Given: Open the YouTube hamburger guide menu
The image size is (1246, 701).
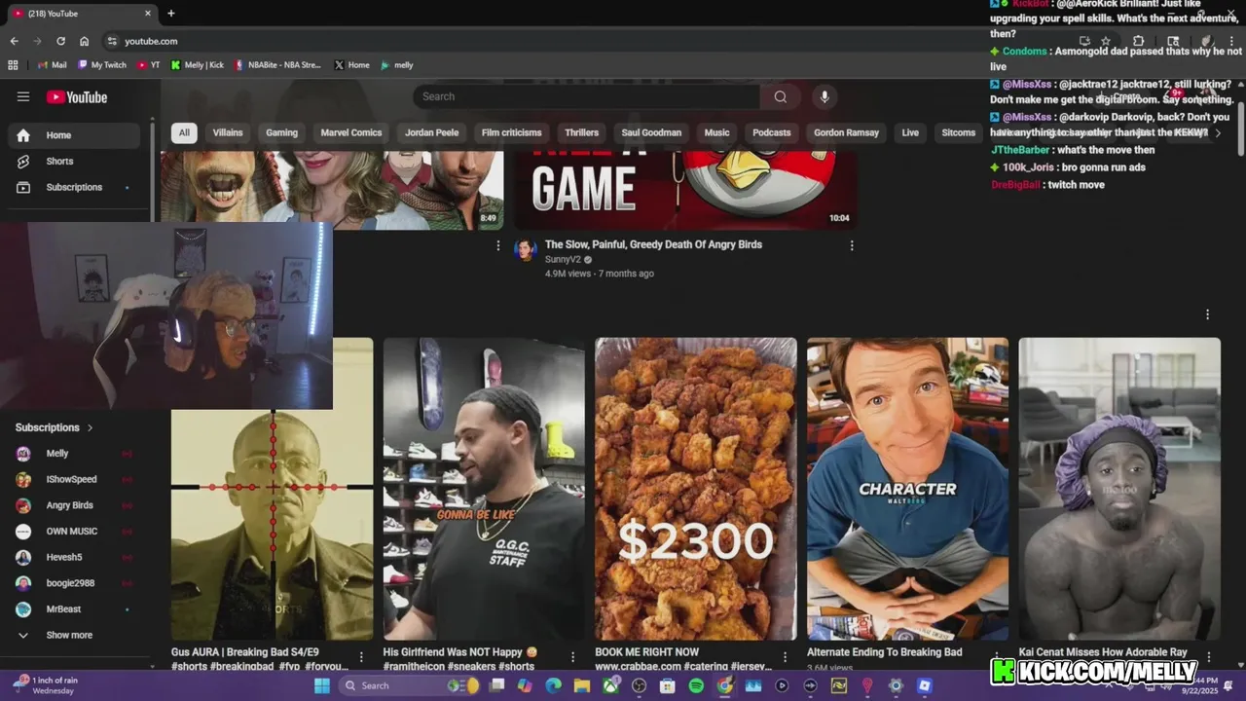Looking at the screenshot, I should [x=23, y=96].
